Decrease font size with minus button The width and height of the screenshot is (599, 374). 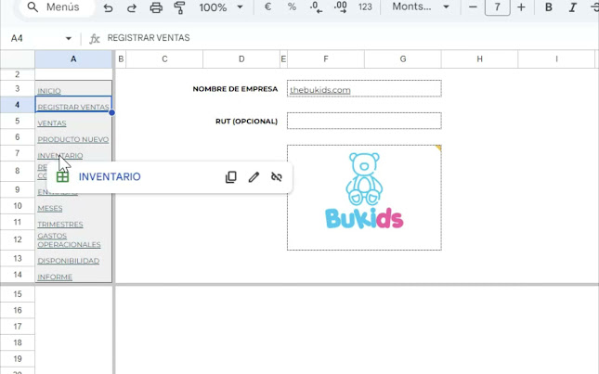[x=473, y=6]
